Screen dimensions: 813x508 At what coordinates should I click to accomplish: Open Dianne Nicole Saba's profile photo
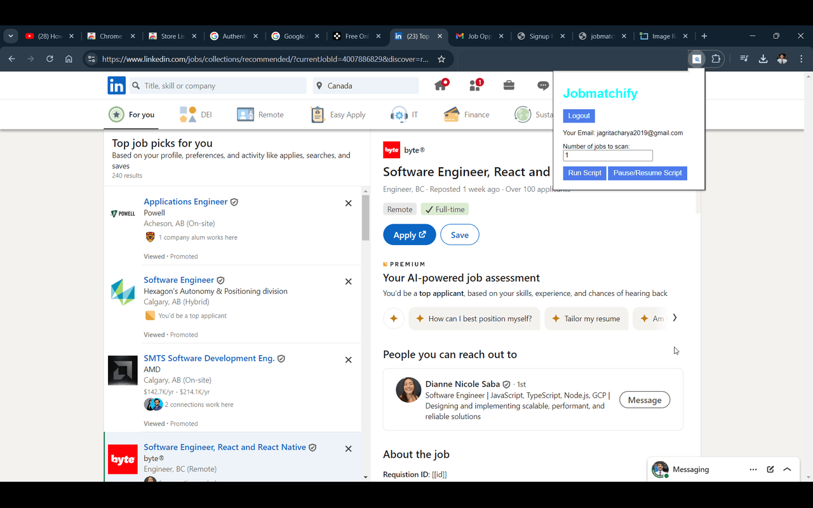[408, 390]
